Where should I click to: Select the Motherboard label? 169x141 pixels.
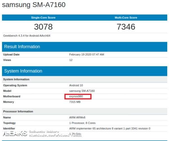[x=12, y=96]
